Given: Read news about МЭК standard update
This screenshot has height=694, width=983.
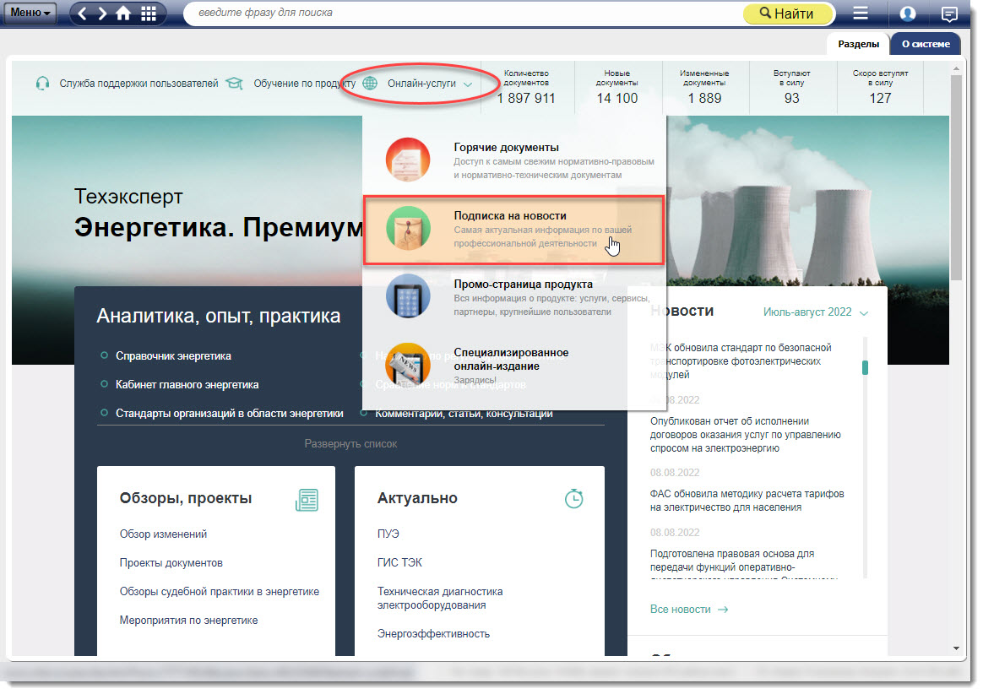Looking at the screenshot, I should tap(741, 361).
